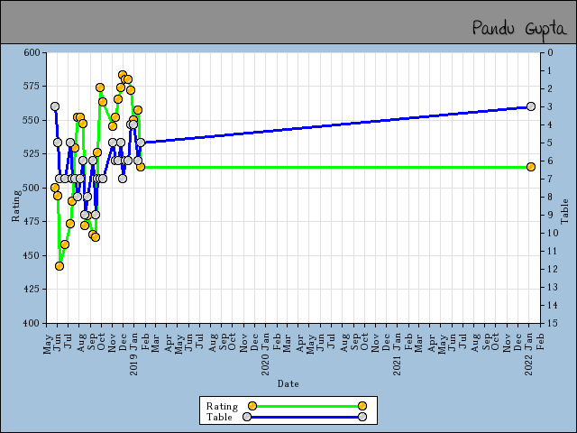Click the '2021 Jan' date axis label
This screenshot has width=577, height=433.
[398, 354]
